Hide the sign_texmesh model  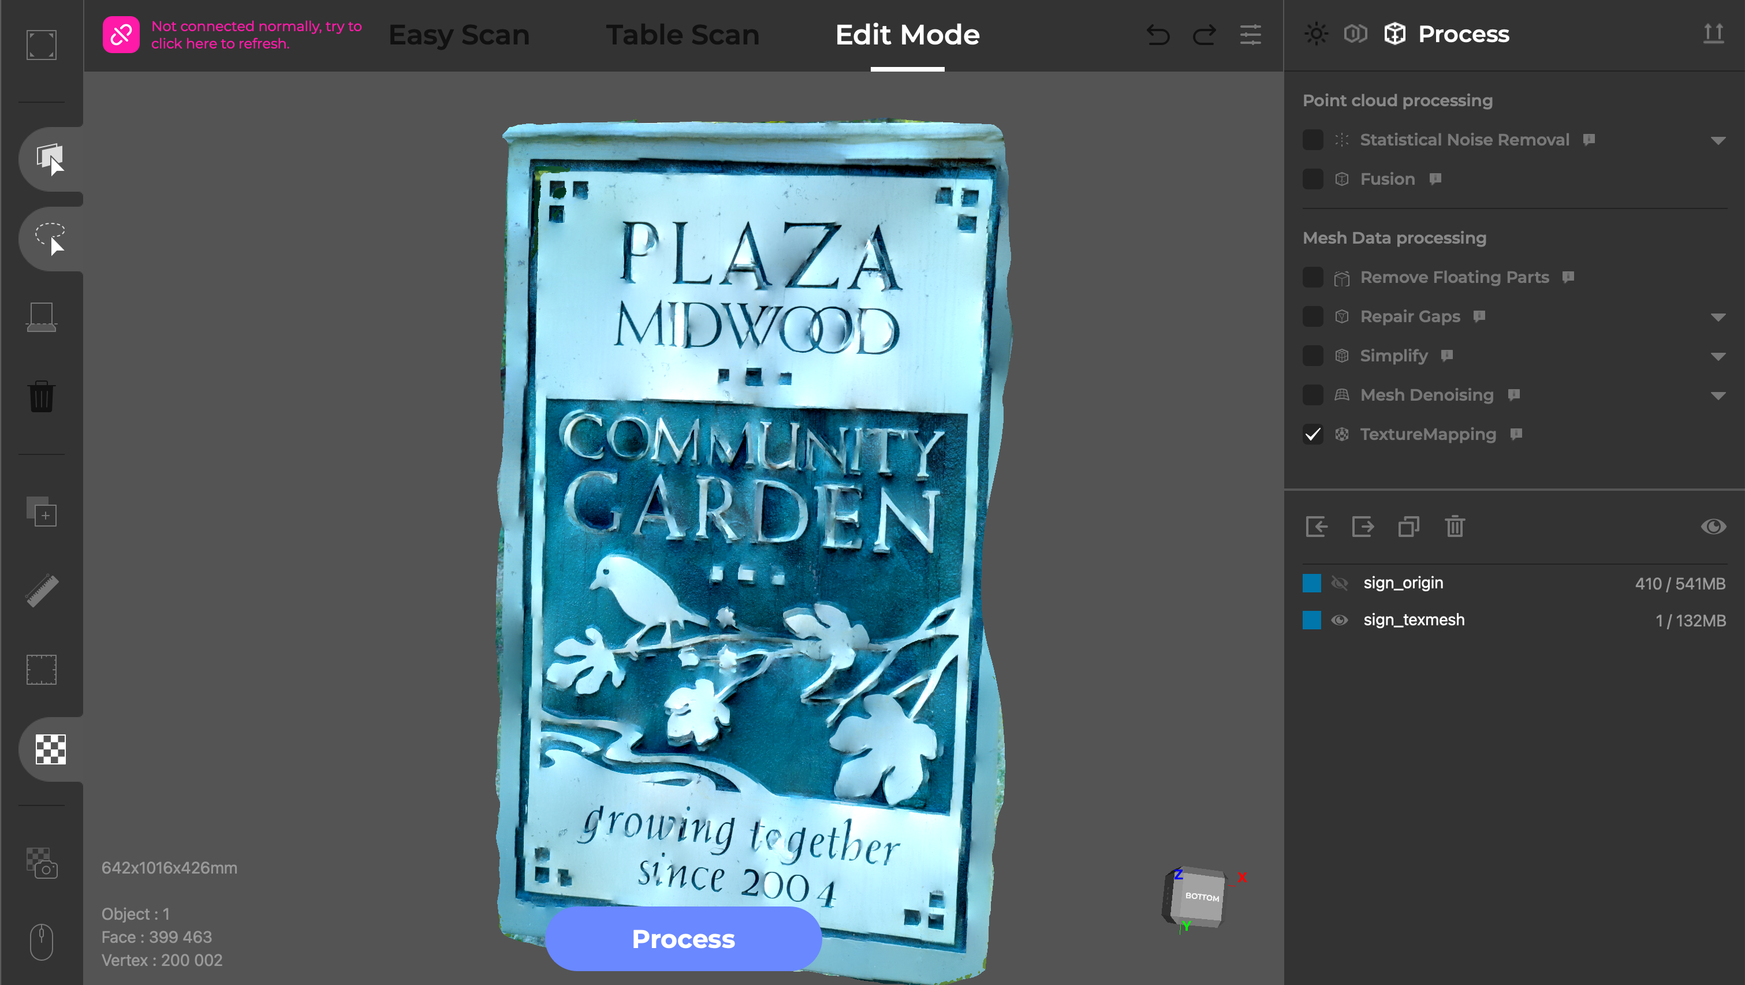click(x=1339, y=620)
